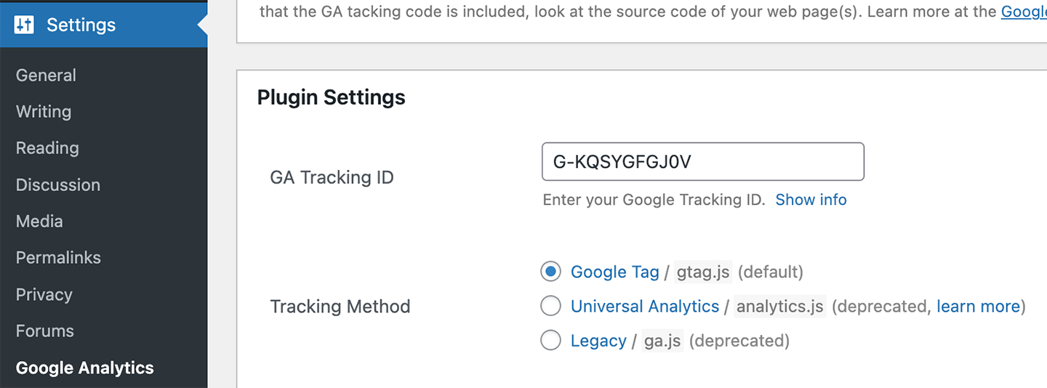Select the Legacy ga.js radio button
1047x388 pixels.
pos(551,340)
